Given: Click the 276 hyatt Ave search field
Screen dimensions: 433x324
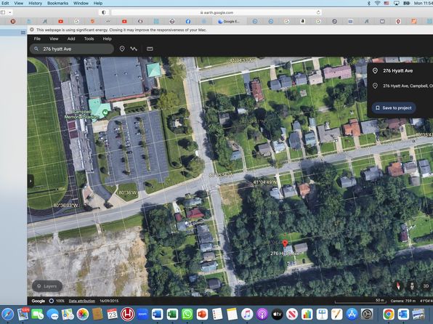Looking at the screenshot, I should [x=72, y=49].
